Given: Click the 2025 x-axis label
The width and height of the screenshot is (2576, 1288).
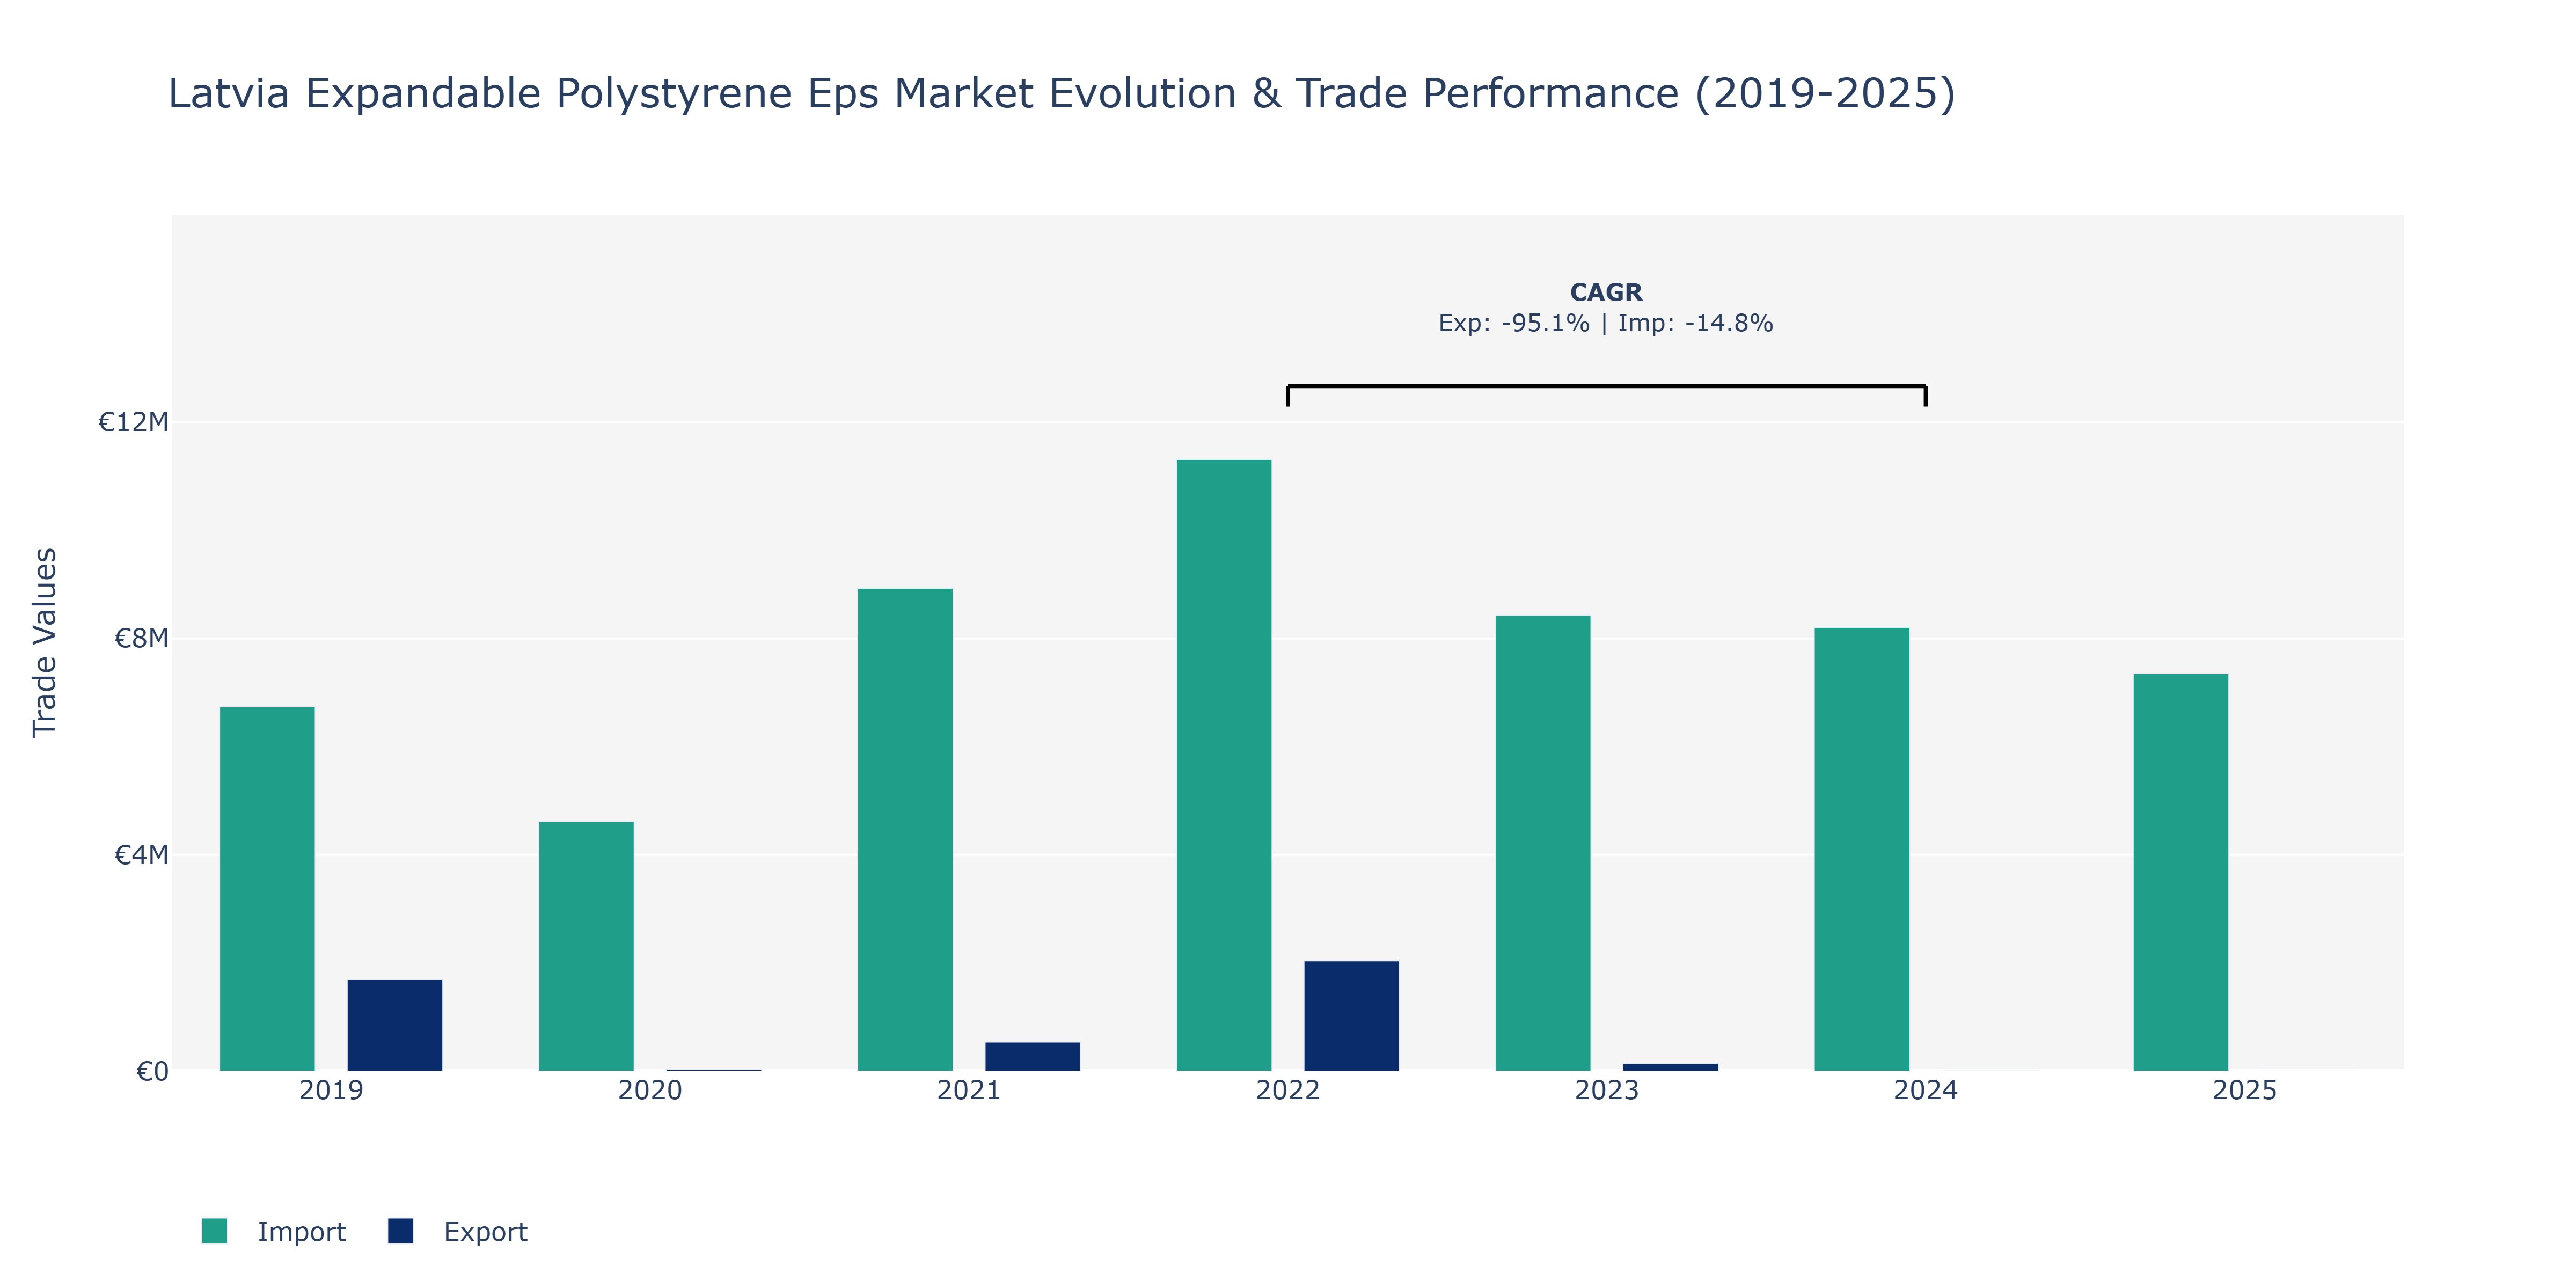Looking at the screenshot, I should point(2245,1090).
